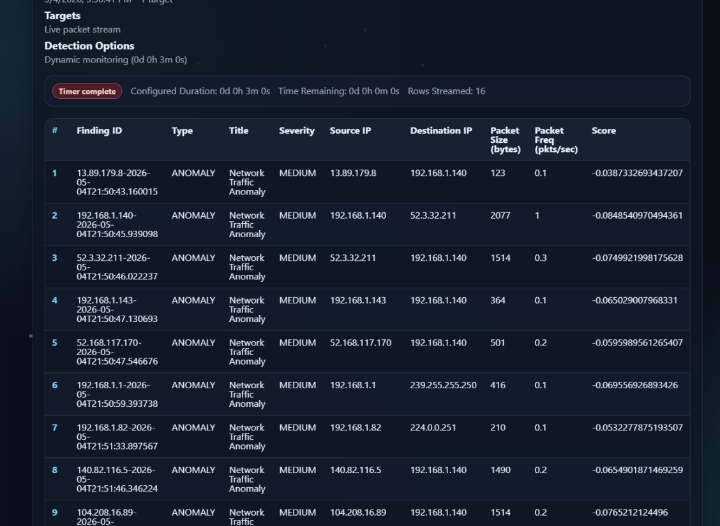Click the Targets heading

click(x=63, y=15)
